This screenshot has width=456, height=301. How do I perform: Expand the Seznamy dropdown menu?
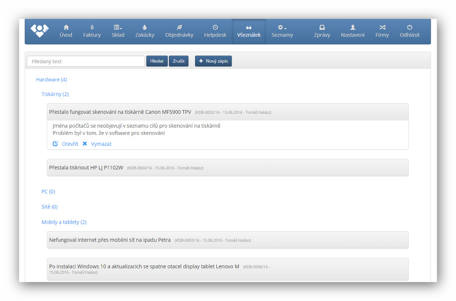(x=282, y=31)
